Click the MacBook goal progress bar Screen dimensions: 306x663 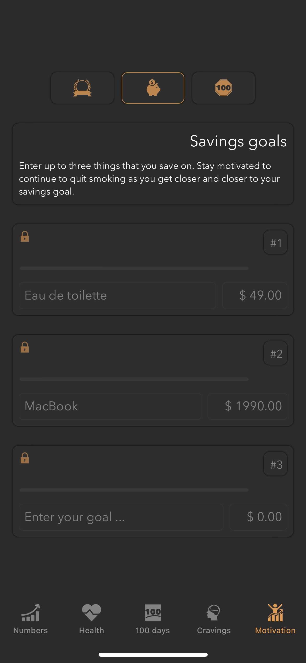coord(134,379)
